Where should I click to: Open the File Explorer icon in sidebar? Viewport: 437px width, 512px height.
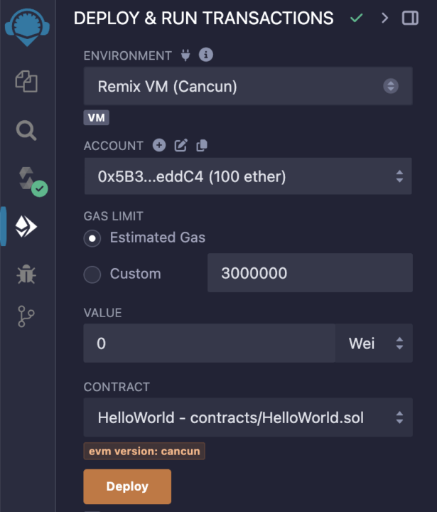click(x=26, y=81)
